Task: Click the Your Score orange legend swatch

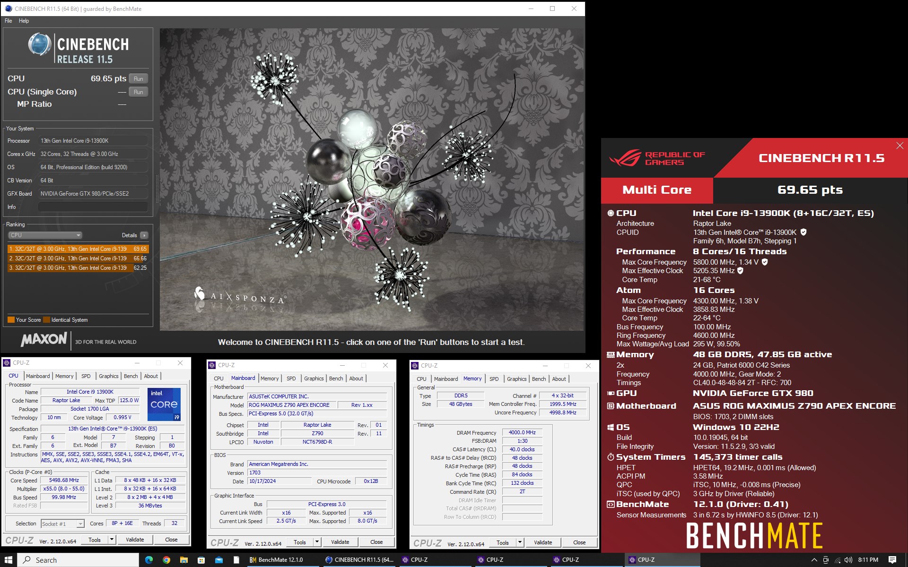Action: click(x=11, y=320)
